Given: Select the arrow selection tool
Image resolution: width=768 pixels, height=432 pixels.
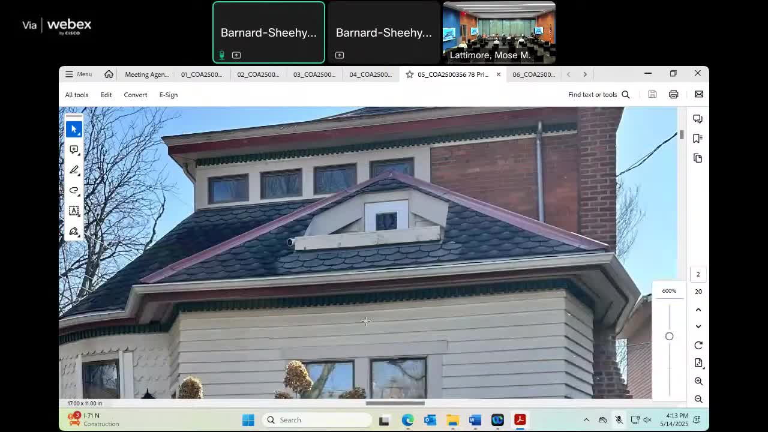Looking at the screenshot, I should pyautogui.click(x=74, y=129).
